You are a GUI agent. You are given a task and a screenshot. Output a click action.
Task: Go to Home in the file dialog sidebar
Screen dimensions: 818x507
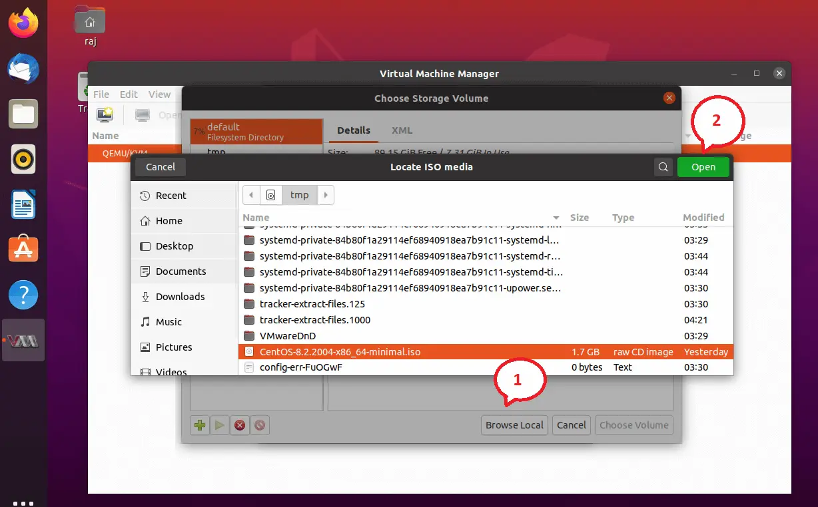(184, 221)
